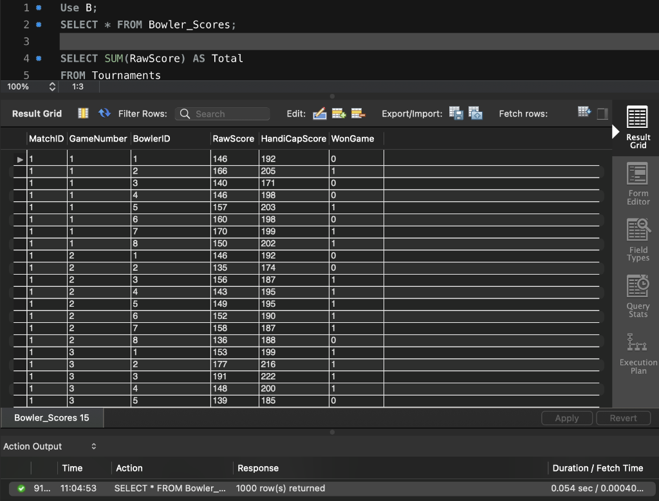The height and width of the screenshot is (501, 659).
Task: Toggle field grid display icon beside Result Grid
Action: pos(83,113)
